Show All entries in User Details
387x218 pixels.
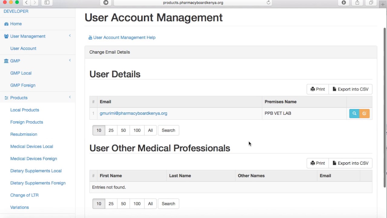click(x=150, y=130)
